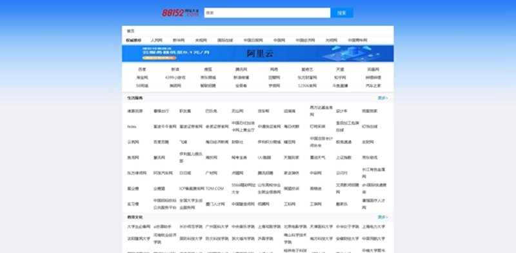Open the 网易 link
The height and width of the screenshot is (253, 516).
(274, 70)
